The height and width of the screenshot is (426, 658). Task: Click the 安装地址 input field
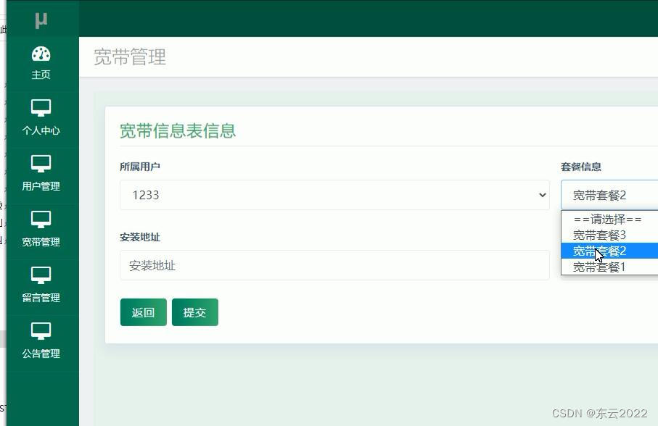tap(334, 265)
